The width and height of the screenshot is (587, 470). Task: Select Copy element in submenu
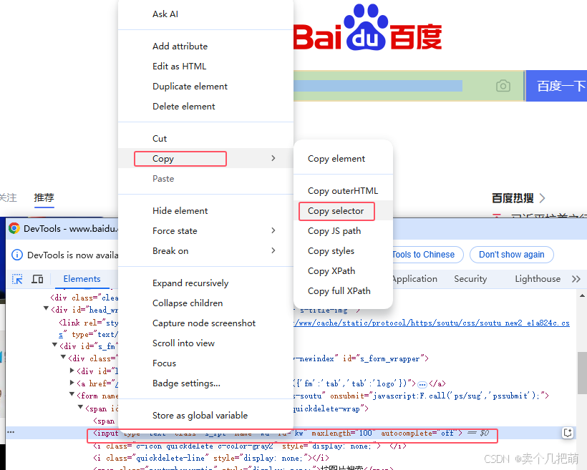(336, 159)
